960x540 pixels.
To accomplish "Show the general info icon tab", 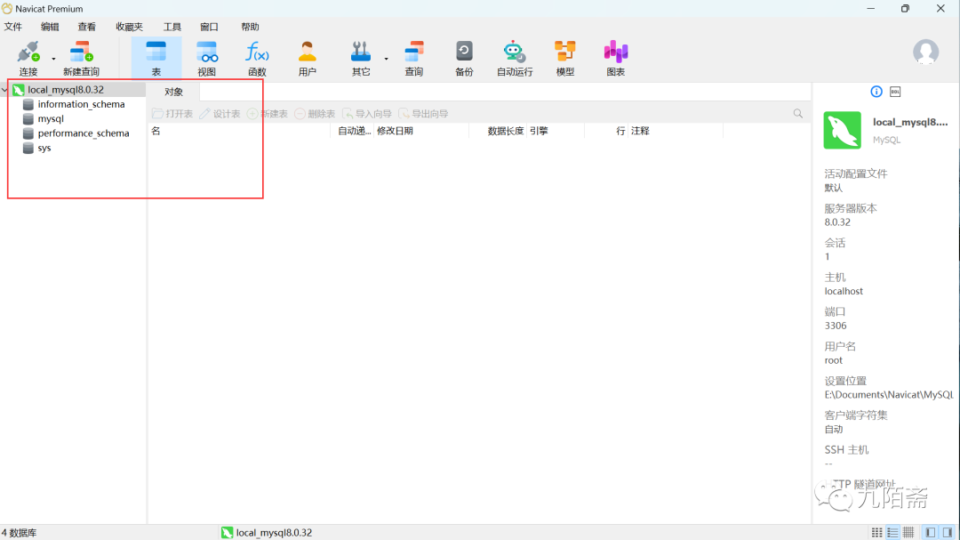I will tap(876, 92).
